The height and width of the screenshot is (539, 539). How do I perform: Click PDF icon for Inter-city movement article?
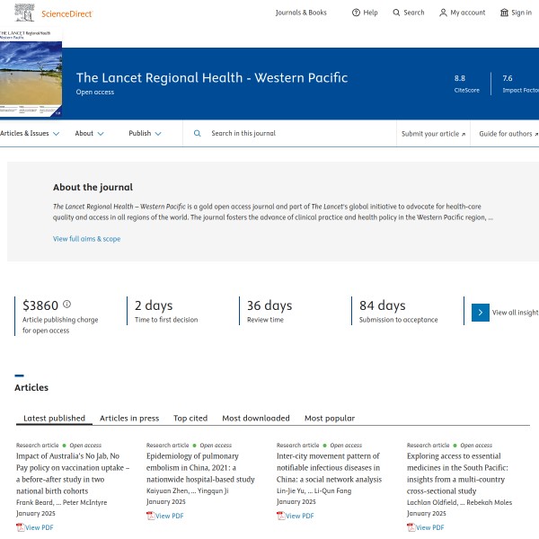(x=281, y=516)
